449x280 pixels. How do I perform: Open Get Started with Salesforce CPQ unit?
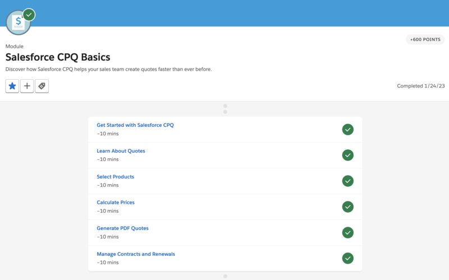tap(135, 125)
